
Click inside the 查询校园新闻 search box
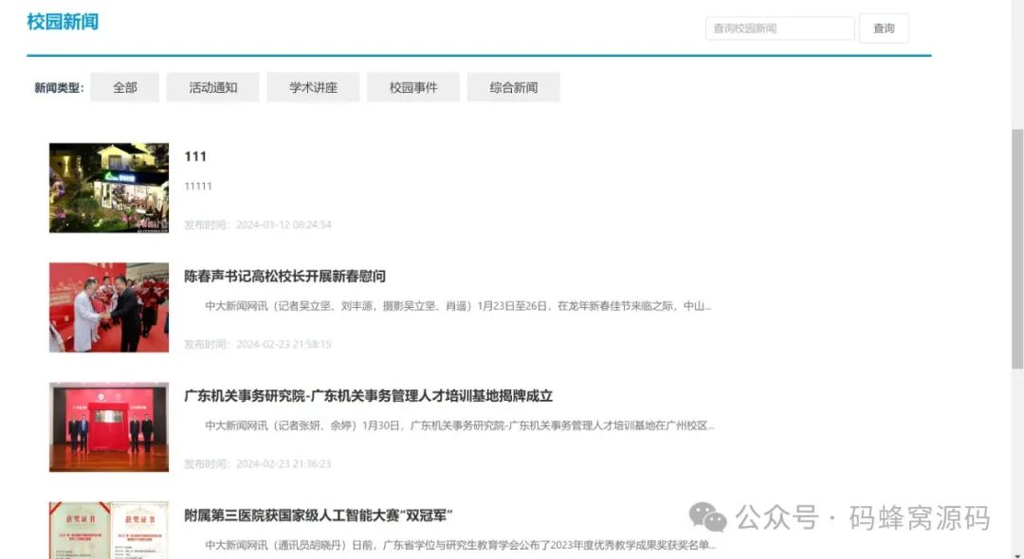tap(777, 27)
